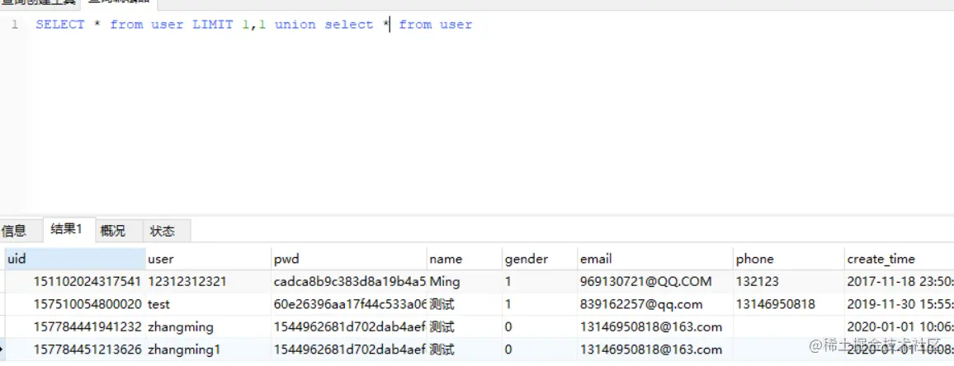
Task: Sort by the uid column header
Action: tap(75, 259)
